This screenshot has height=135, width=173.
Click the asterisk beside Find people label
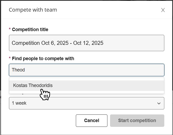10,59
